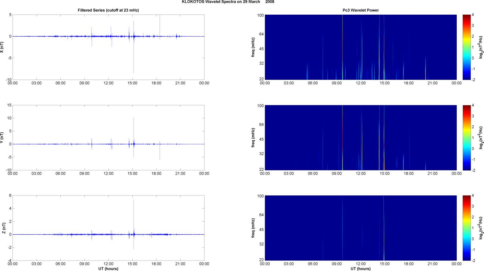Click the log2(nT²/Hz) label of top colorbar
The width and height of the screenshot is (484, 271).
tap(481, 47)
